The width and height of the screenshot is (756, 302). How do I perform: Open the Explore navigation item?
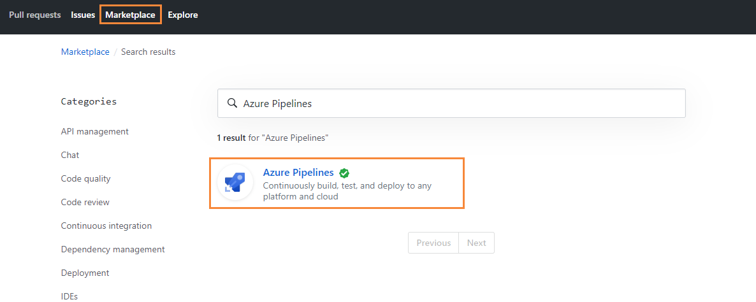pos(183,15)
